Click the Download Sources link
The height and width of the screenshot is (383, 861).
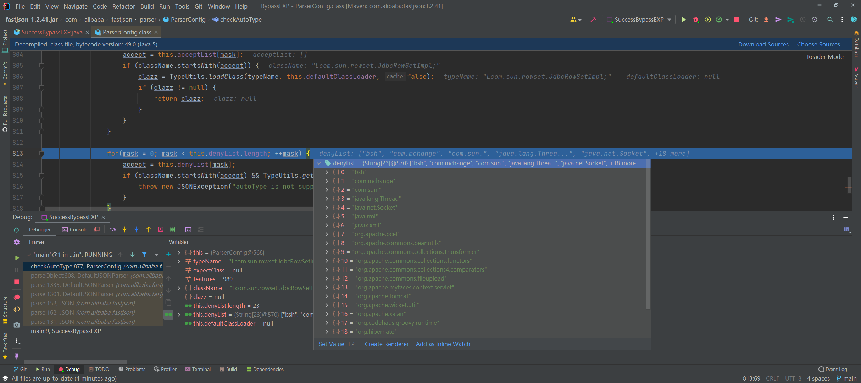[x=763, y=44]
